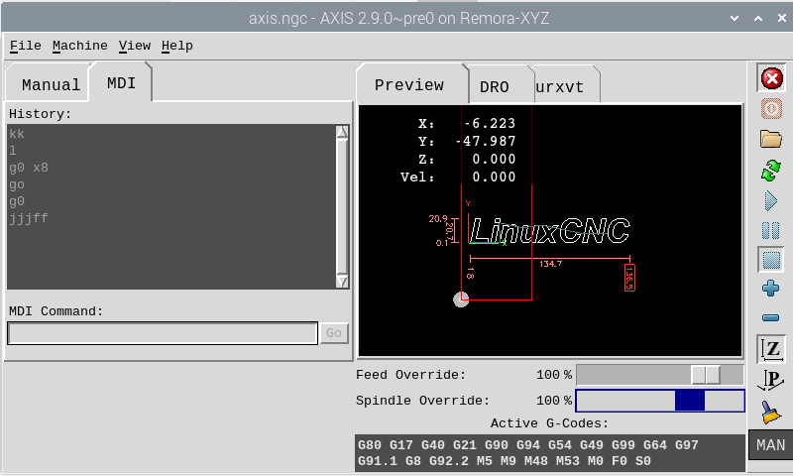Select history entry 'jjjff'

(29, 218)
